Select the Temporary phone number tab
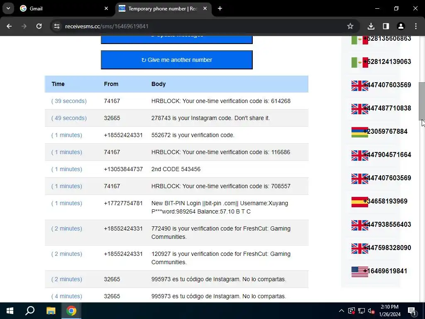This screenshot has height=319, width=425. pos(163,8)
